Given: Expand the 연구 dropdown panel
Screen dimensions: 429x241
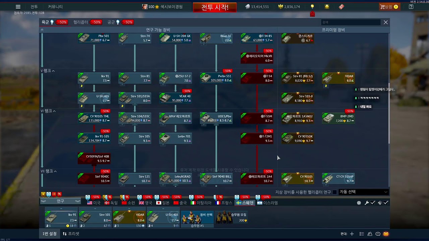Looking at the screenshot, I should (60, 201).
